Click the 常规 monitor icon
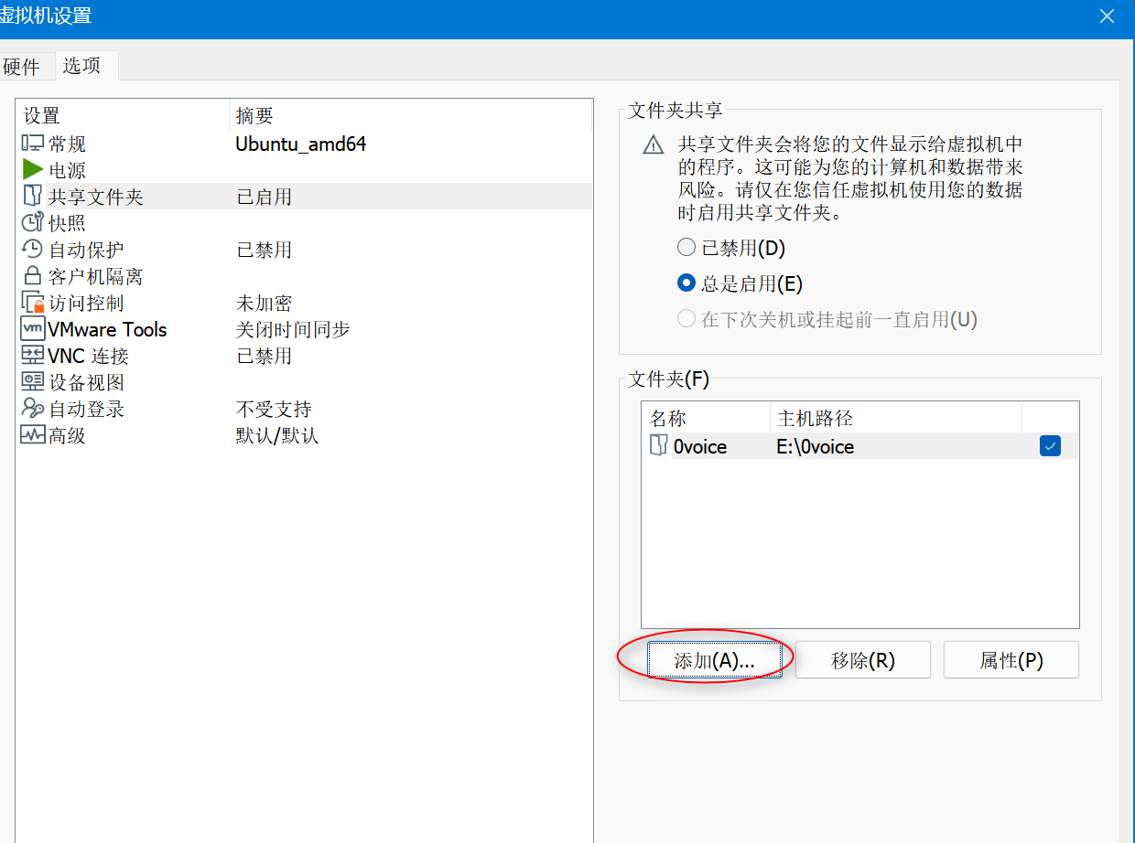The width and height of the screenshot is (1135, 843). coord(33,144)
